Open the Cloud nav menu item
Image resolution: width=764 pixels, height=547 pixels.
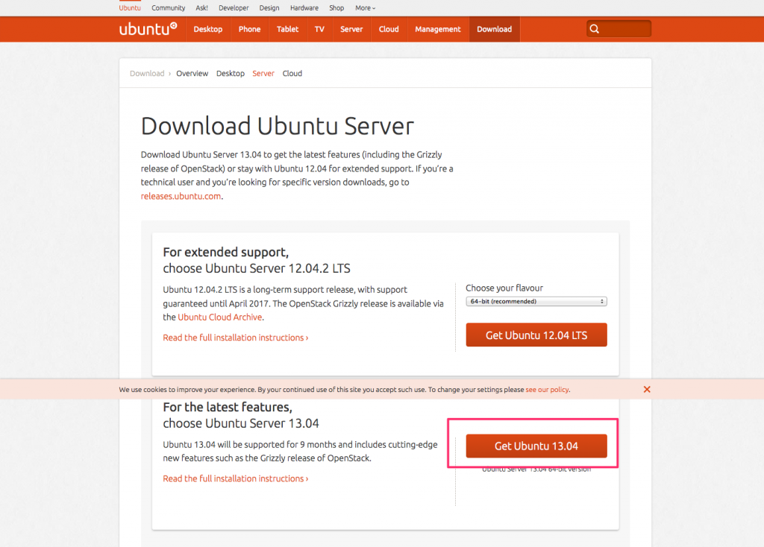pos(389,29)
